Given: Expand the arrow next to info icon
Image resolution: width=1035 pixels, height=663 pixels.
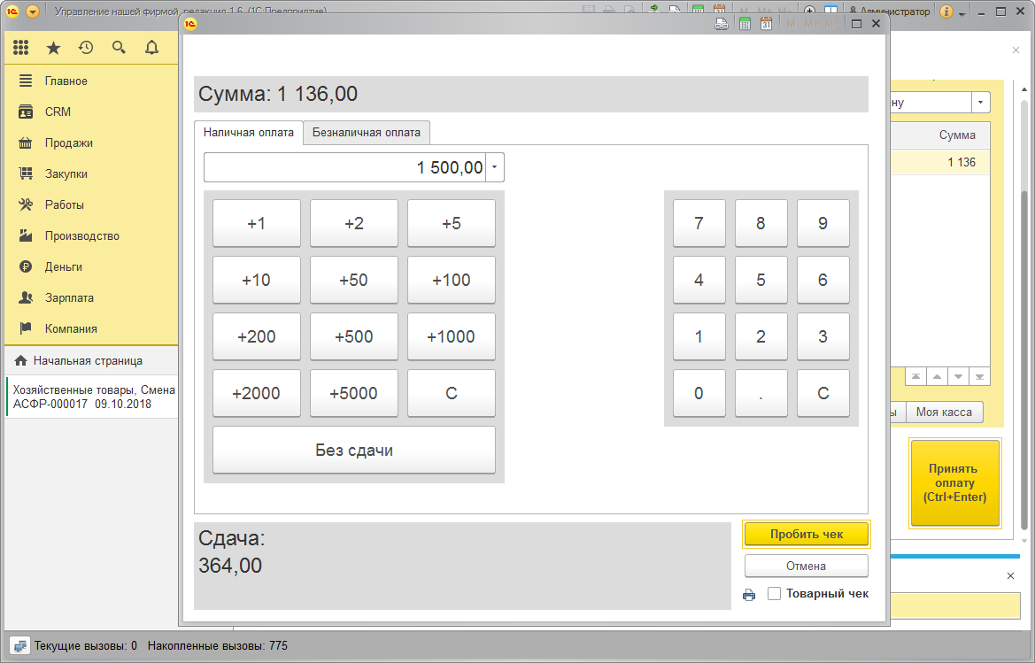Looking at the screenshot, I should coord(962,13).
